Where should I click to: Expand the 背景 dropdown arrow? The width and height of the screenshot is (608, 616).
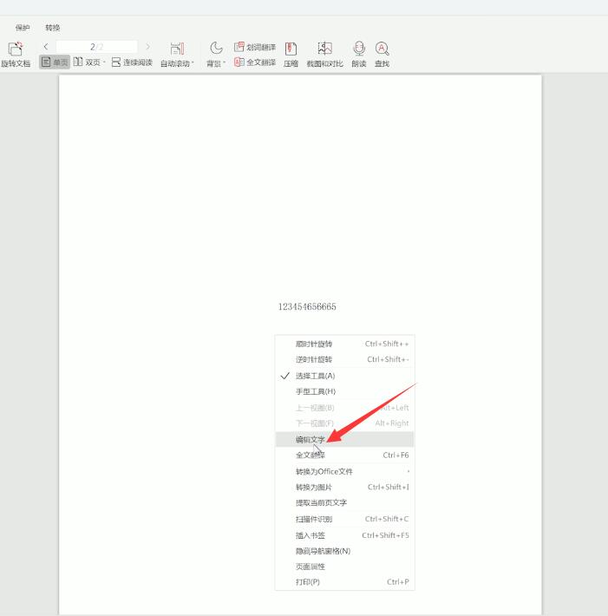pyautogui.click(x=224, y=63)
